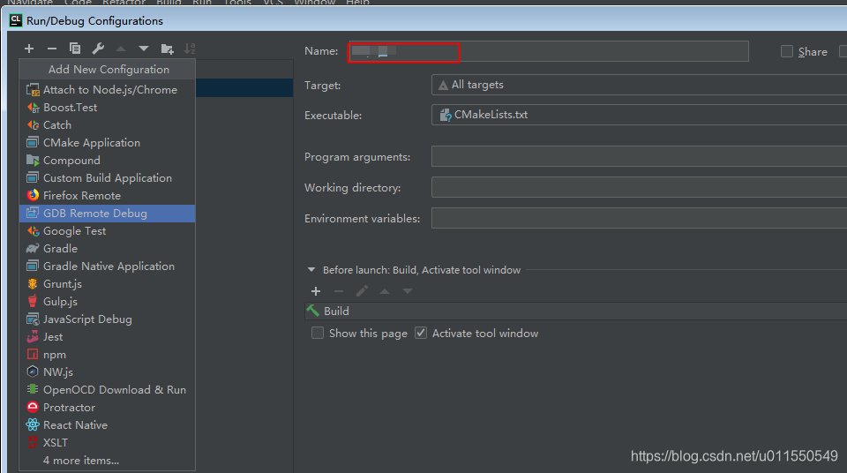Image resolution: width=847 pixels, height=473 pixels.
Task: Remove before-launch task with minus icon
Action: click(339, 291)
